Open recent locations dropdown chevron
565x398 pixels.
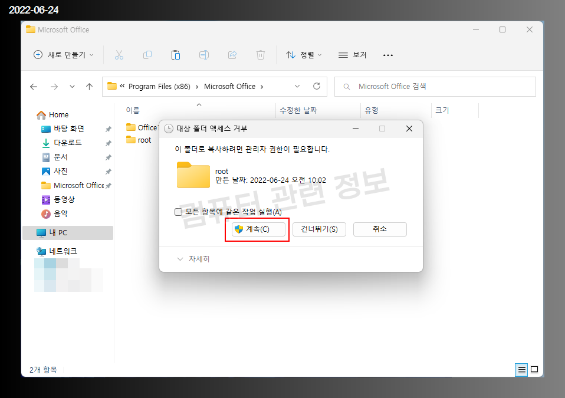click(72, 87)
